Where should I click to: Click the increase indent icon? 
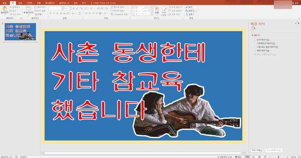coord(101,9)
